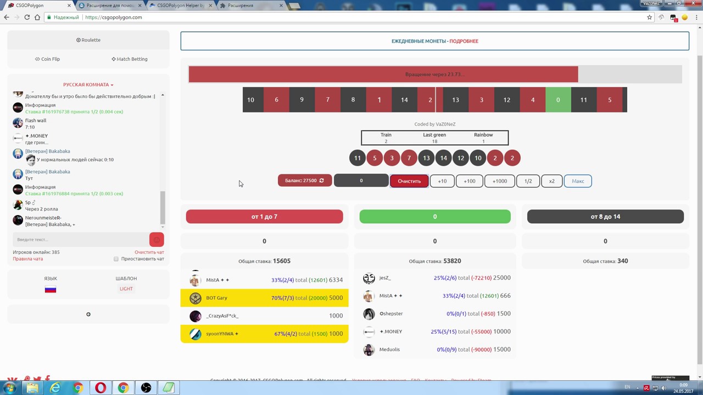
Task: Launch Internet Explorer from taskbar
Action: (x=55, y=388)
